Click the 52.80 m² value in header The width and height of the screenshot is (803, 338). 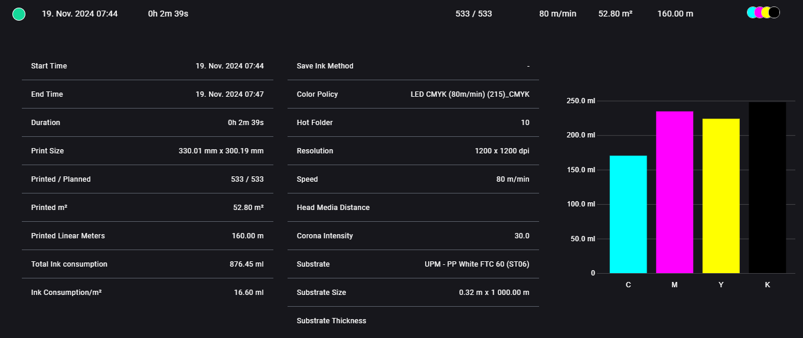(x=615, y=14)
